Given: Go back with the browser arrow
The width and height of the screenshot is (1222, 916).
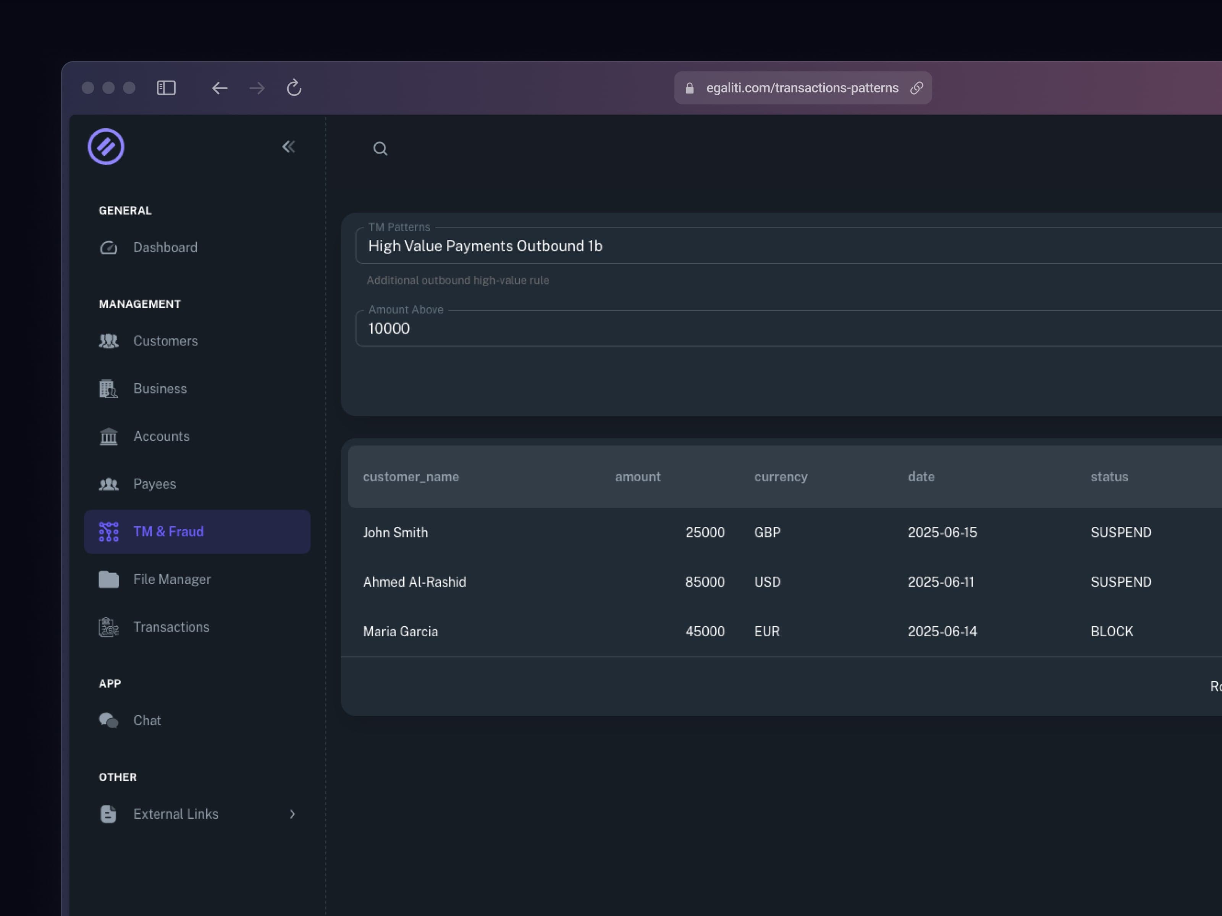Looking at the screenshot, I should point(219,88).
